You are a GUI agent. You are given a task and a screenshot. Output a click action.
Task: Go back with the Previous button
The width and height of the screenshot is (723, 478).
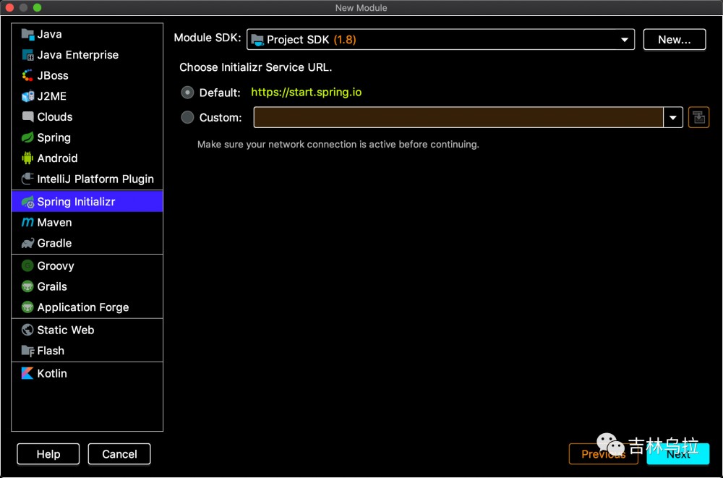(603, 454)
